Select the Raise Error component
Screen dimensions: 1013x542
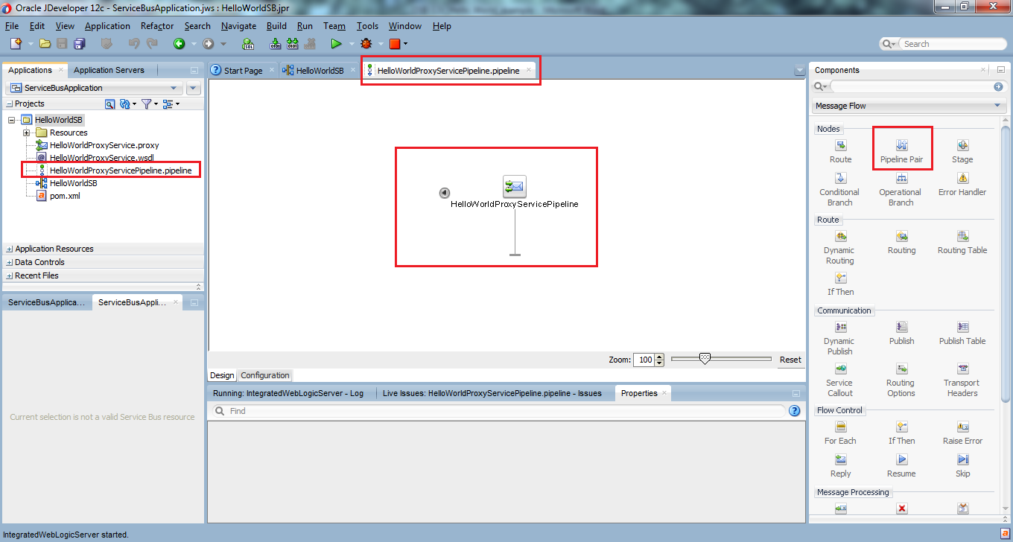coord(962,433)
